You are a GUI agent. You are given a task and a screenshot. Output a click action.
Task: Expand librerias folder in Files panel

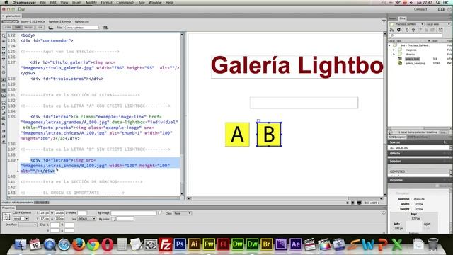[394, 54]
